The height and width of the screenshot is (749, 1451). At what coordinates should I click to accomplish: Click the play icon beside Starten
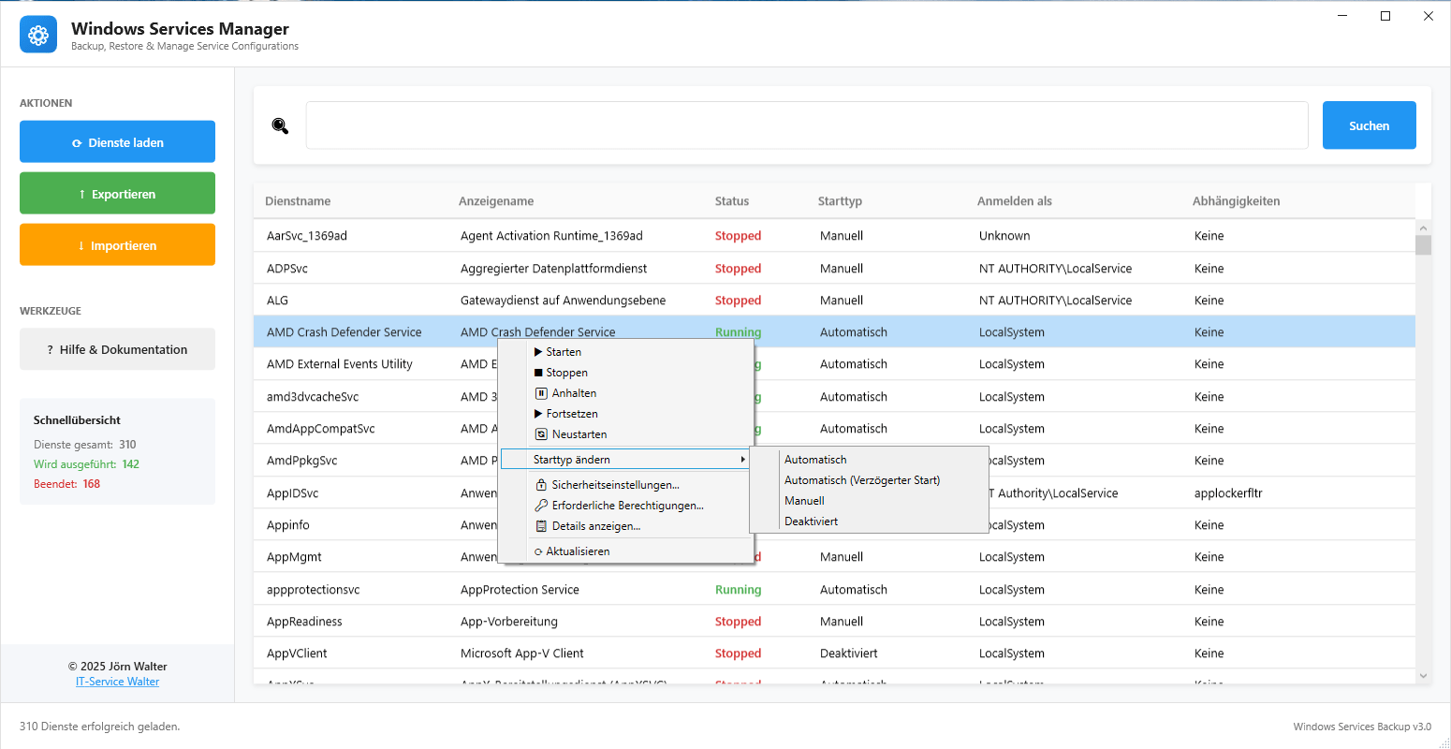coord(538,352)
